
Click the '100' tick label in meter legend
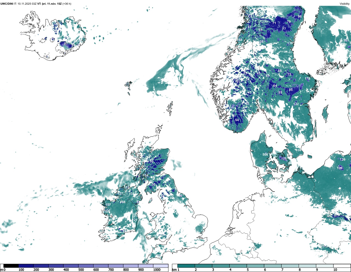[21, 270]
